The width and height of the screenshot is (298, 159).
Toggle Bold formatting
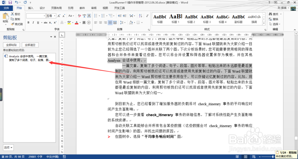pyautogui.click(x=29, y=22)
